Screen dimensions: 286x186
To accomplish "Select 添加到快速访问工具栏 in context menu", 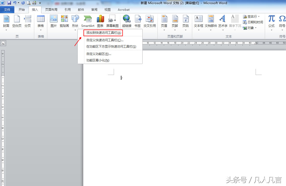I will pyautogui.click(x=104, y=33).
